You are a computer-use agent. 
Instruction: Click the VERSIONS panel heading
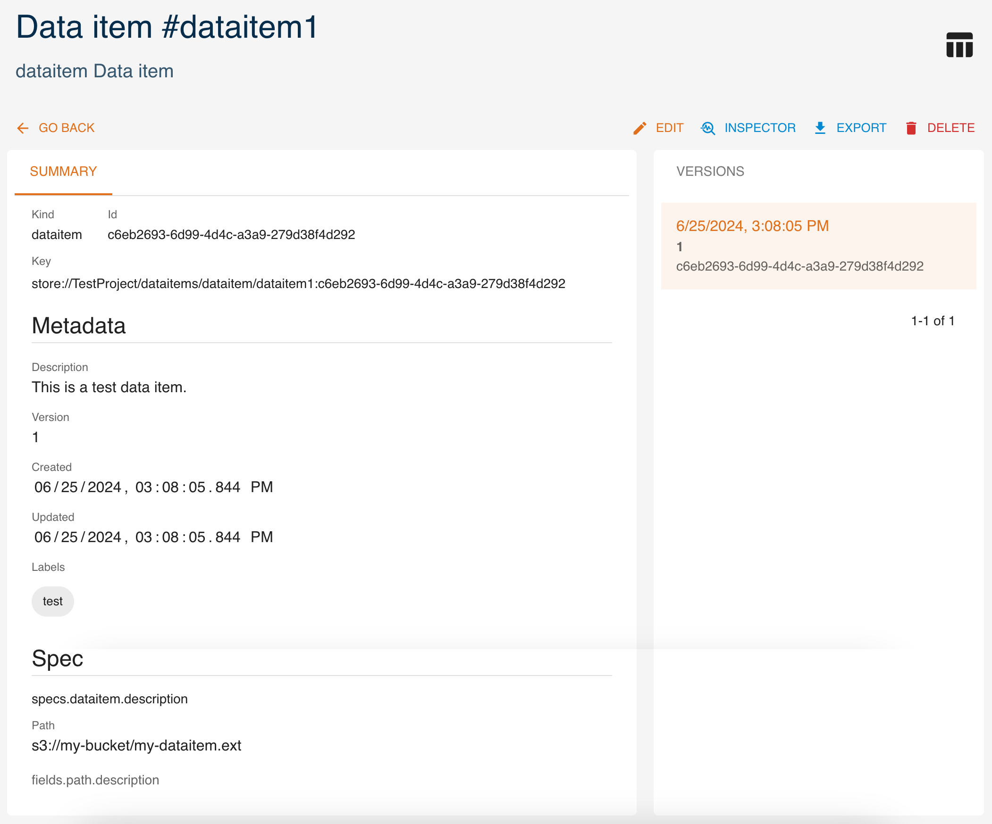click(710, 171)
